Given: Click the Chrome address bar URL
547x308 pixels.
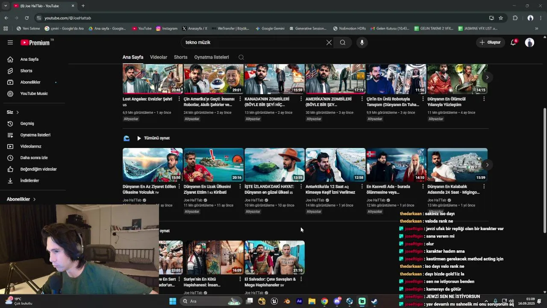Looking at the screenshot, I should (68, 18).
